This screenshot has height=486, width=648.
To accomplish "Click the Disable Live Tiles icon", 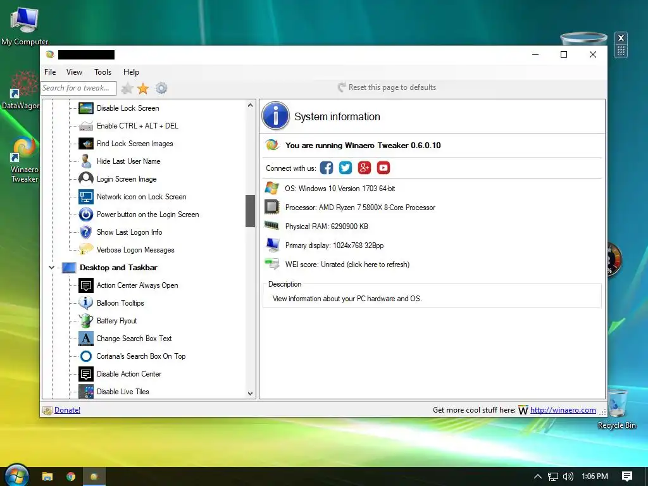I will (86, 391).
